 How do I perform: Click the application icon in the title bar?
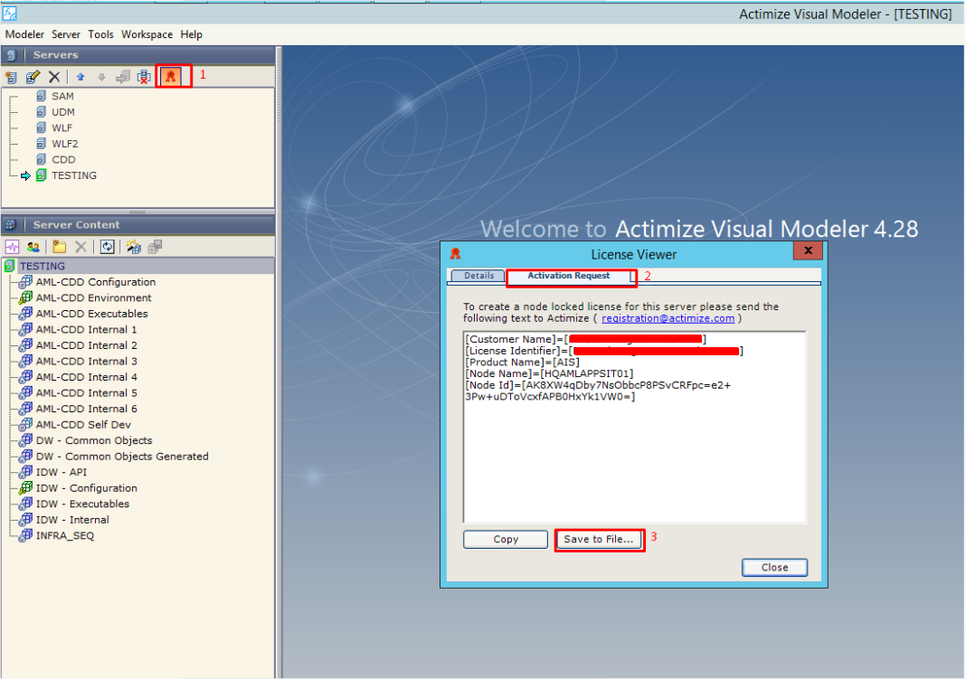(10, 14)
